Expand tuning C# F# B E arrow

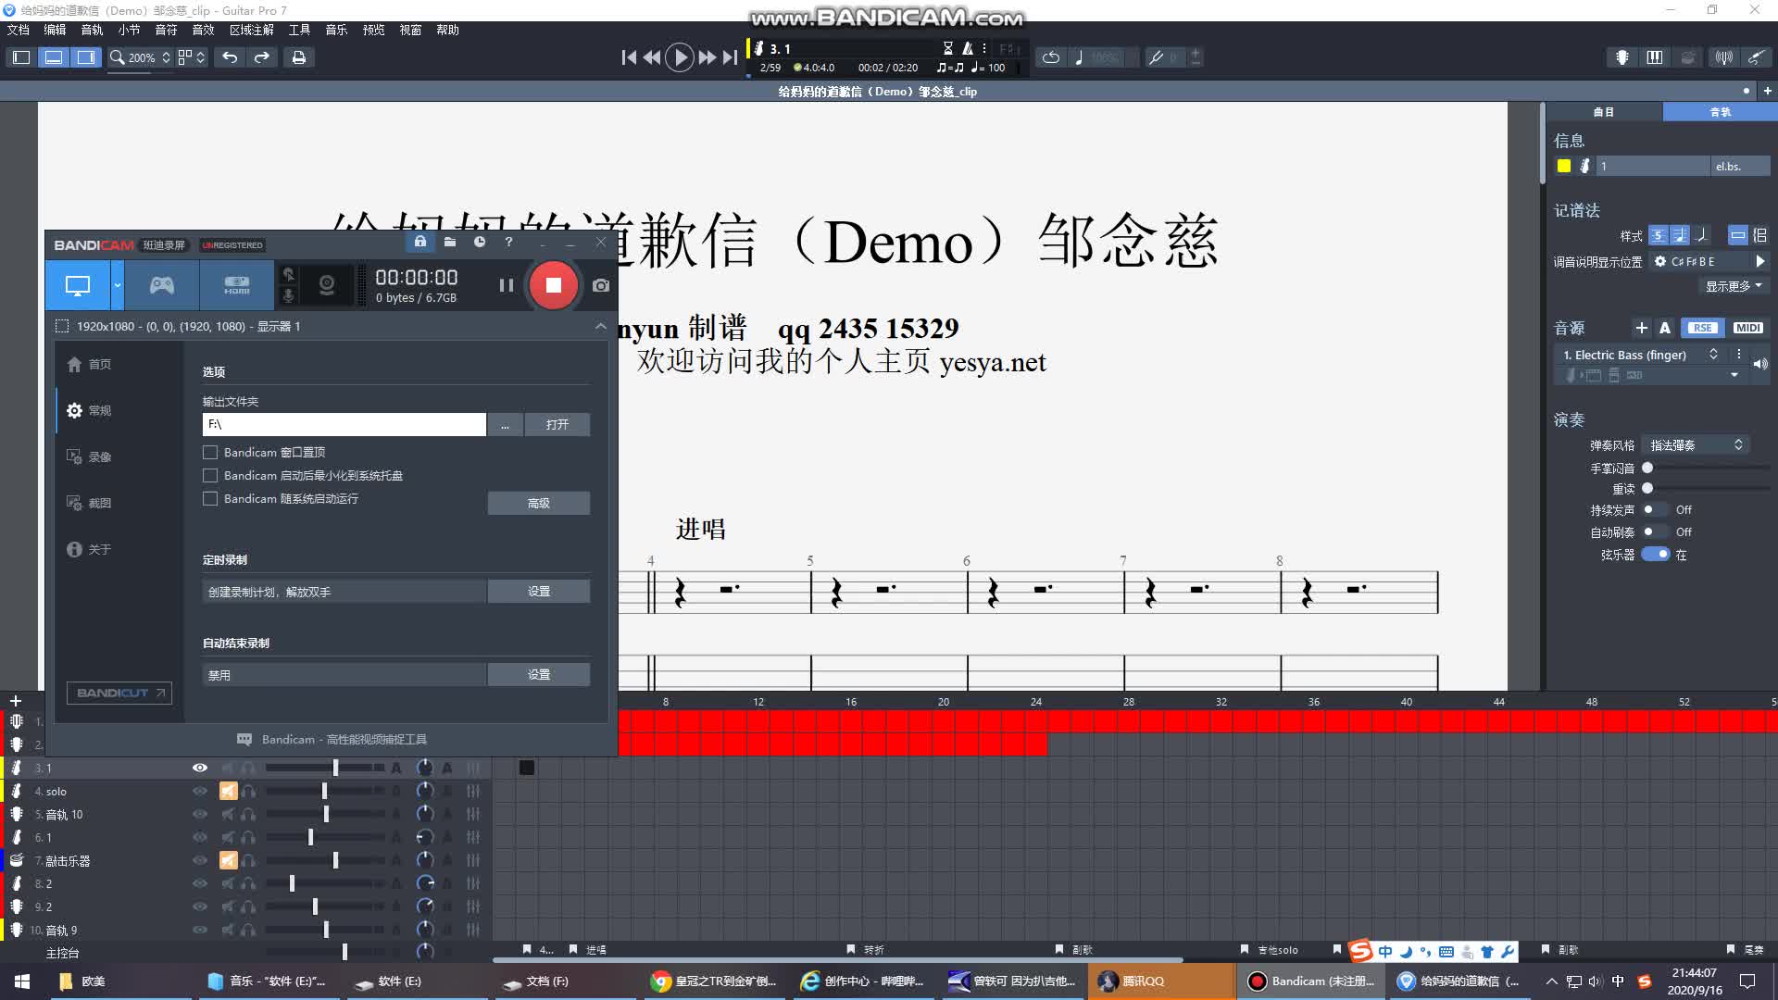click(1760, 262)
